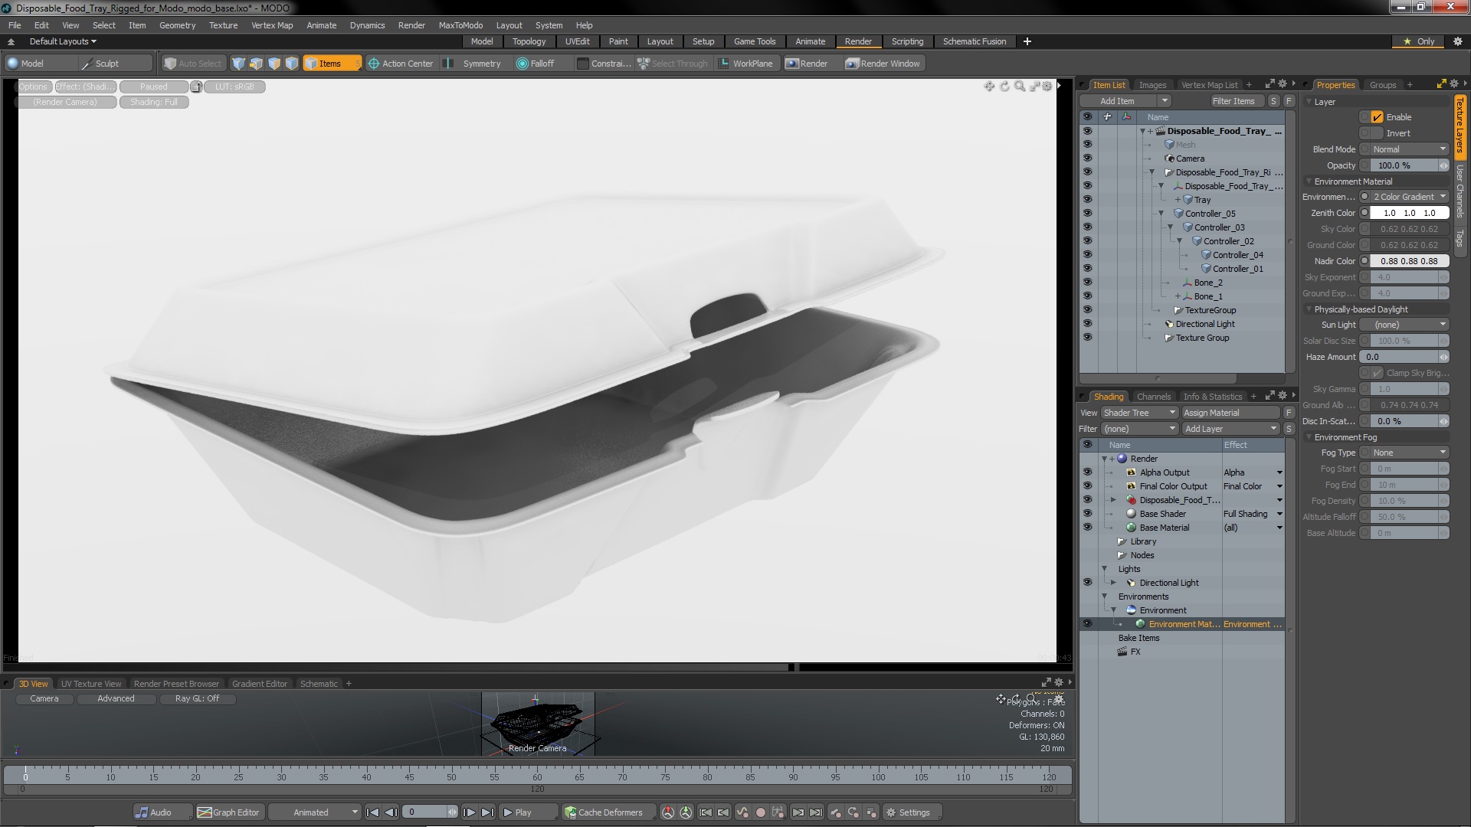Open the Graph Editor
Viewport: 1471px width, 827px height.
pos(228,812)
